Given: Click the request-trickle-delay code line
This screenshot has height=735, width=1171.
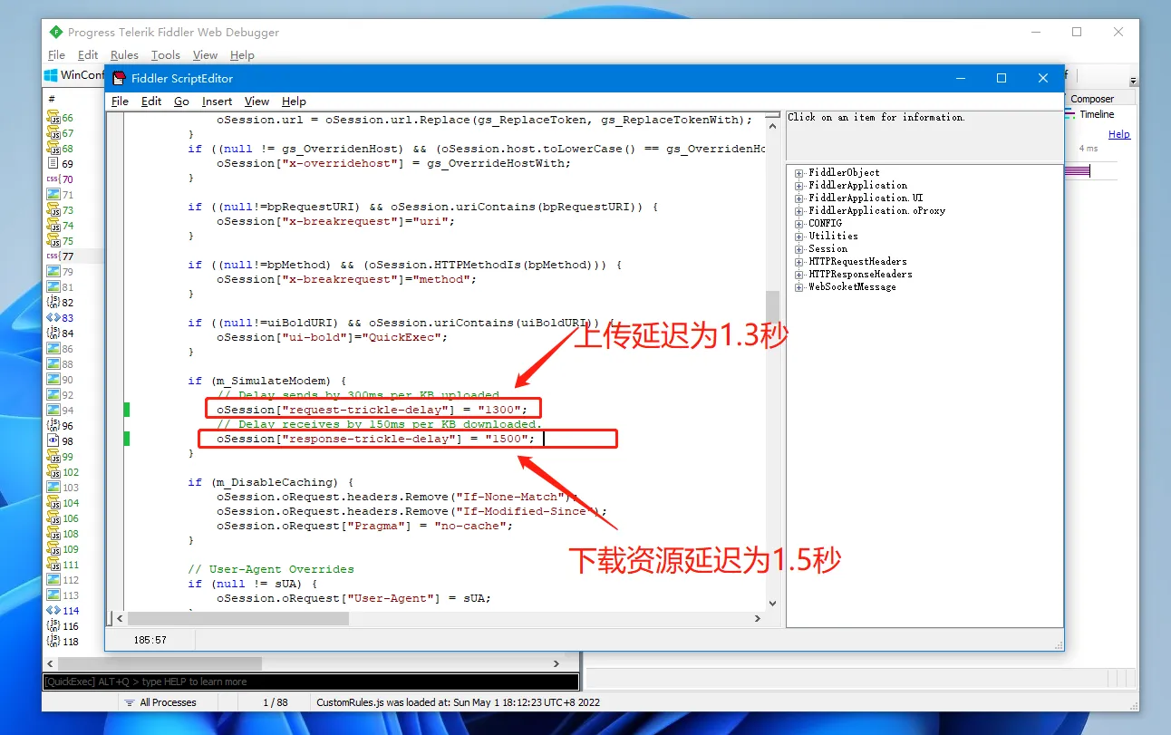Looking at the screenshot, I should [372, 410].
